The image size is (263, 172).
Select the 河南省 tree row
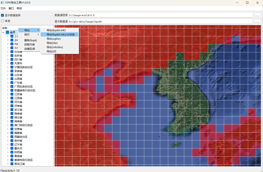point(18,106)
